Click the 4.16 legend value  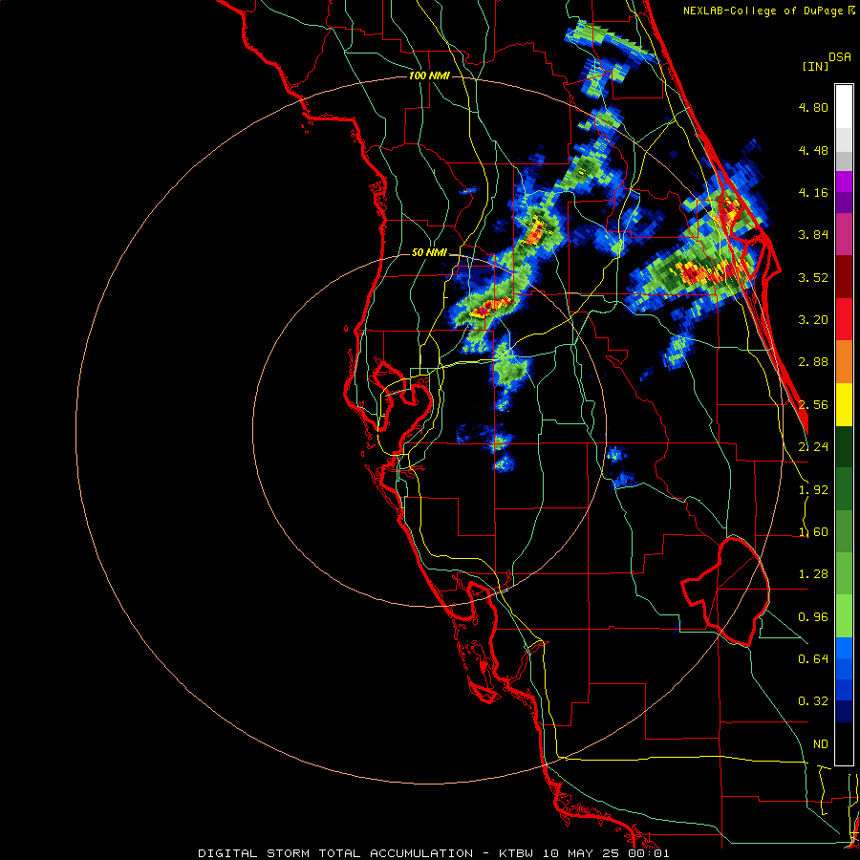pos(813,192)
